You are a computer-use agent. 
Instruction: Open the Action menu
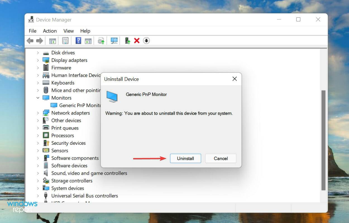click(x=50, y=31)
